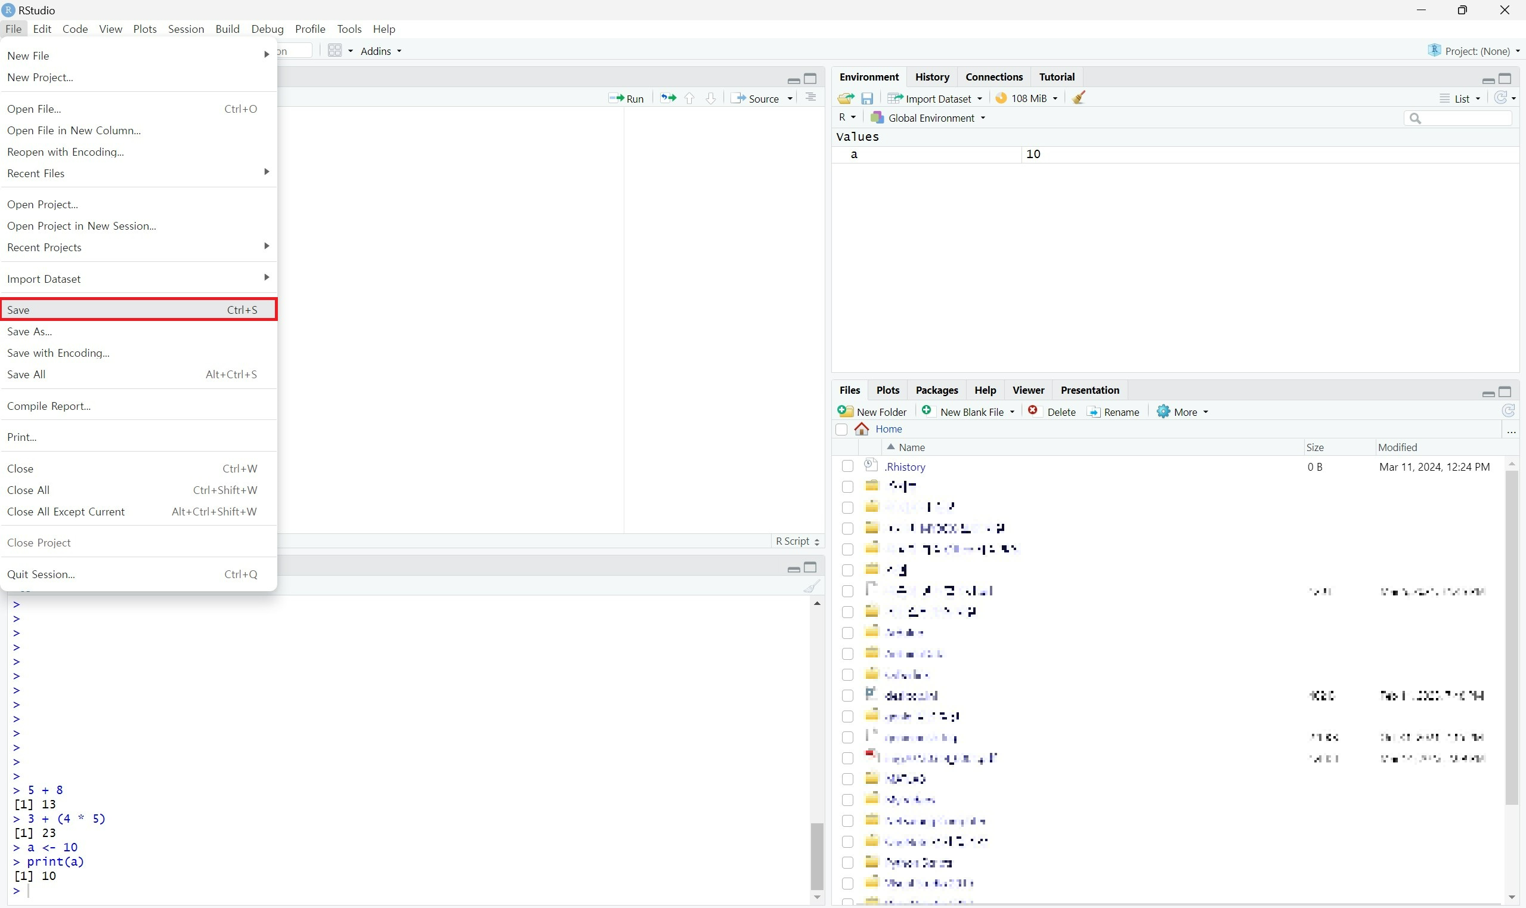Image resolution: width=1526 pixels, height=908 pixels.
Task: Tick the .Rhistory file checkbox
Action: [x=847, y=467]
